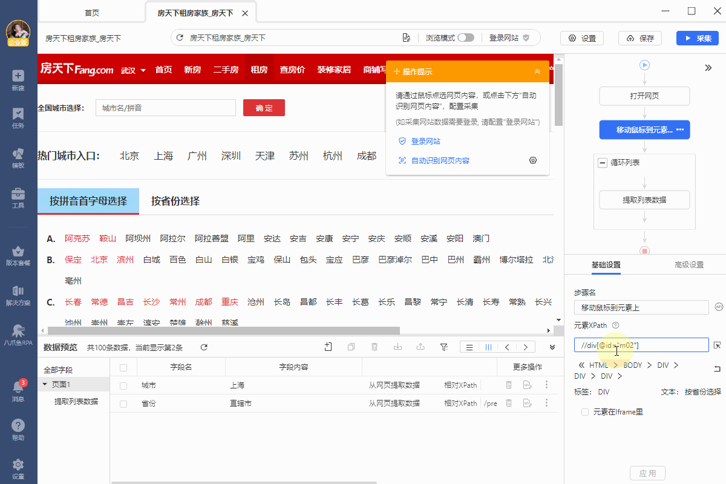Click the 城市名/拼音 input field
The height and width of the screenshot is (484, 726).
166,108
